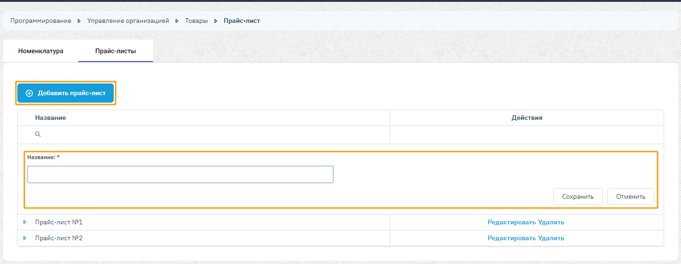Click the magnifier icon in the Название filter
This screenshot has width=681, height=264.
[38, 134]
